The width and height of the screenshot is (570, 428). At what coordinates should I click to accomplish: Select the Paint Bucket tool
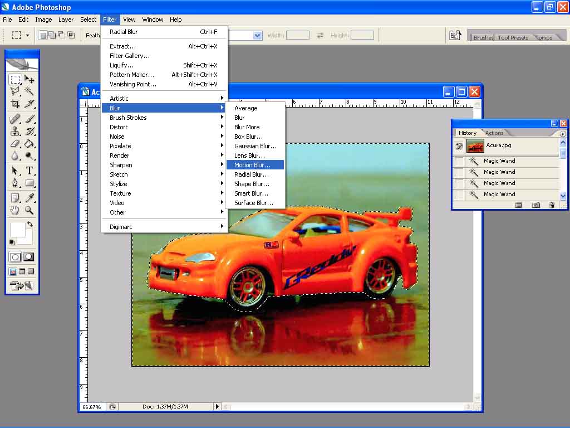point(30,143)
